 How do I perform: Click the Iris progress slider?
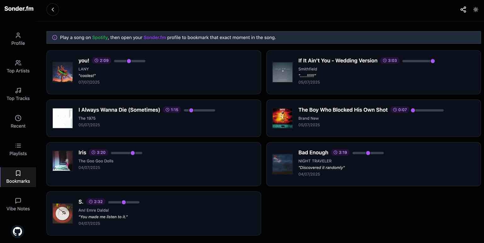coord(127,153)
